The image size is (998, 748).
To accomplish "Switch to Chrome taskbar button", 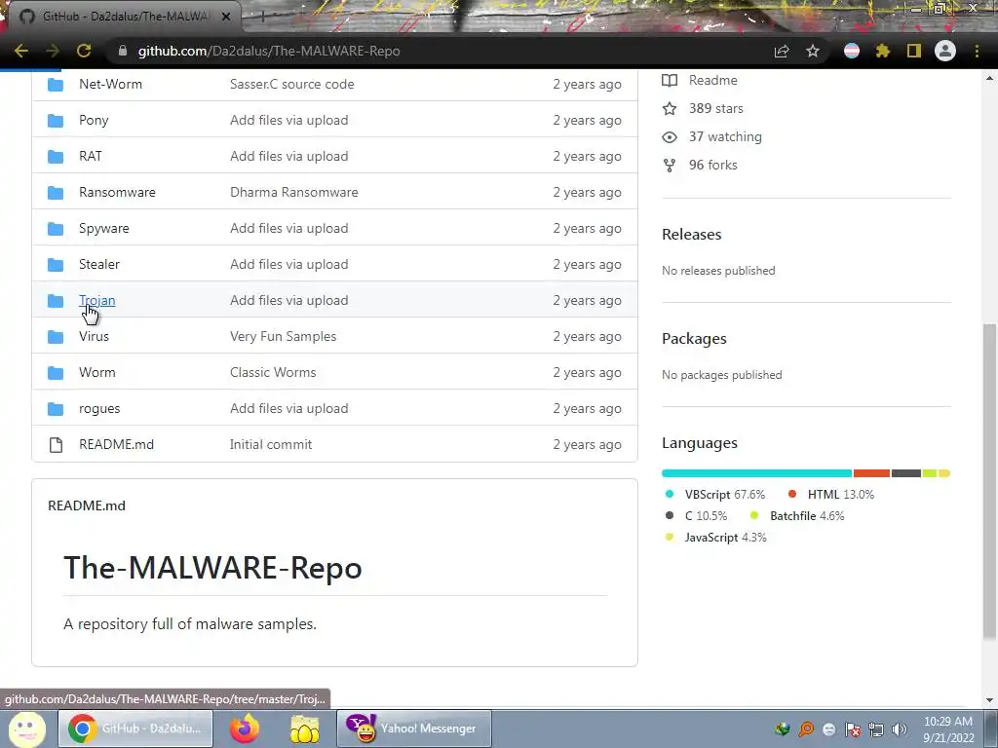I will [x=135, y=729].
